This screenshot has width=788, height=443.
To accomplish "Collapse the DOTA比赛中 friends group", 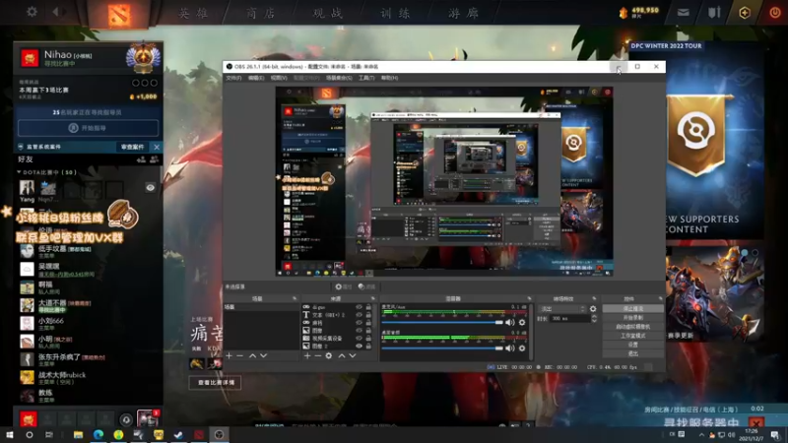I will pos(19,172).
